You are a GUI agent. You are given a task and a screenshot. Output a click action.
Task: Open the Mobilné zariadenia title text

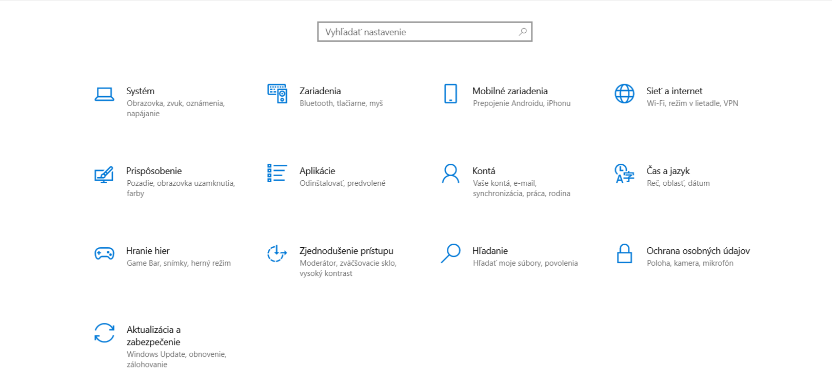click(510, 91)
